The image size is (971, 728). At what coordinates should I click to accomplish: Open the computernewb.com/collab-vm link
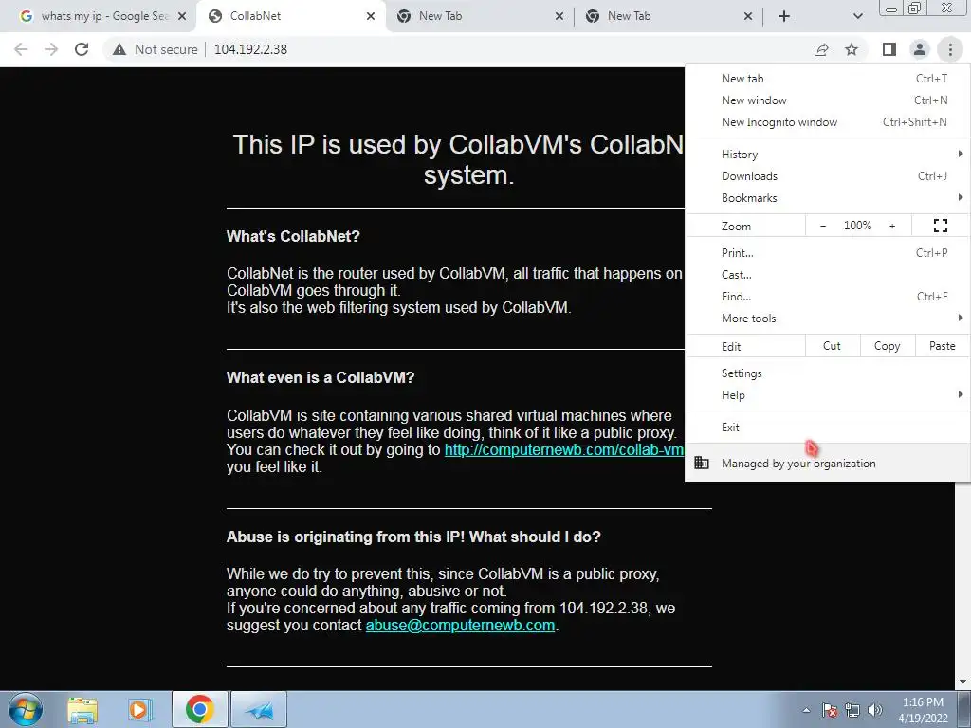[x=563, y=449]
